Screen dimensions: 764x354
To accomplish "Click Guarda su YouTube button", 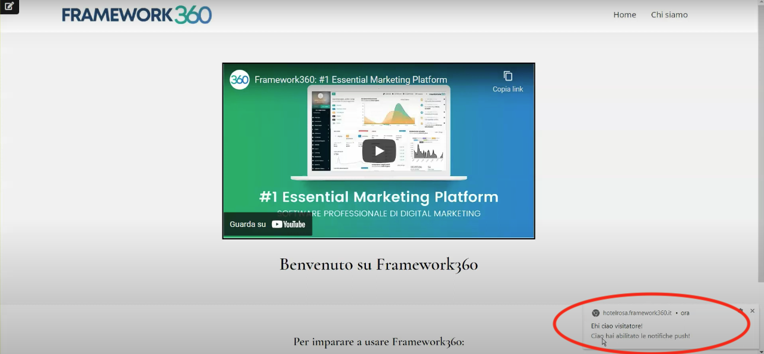I will (268, 224).
